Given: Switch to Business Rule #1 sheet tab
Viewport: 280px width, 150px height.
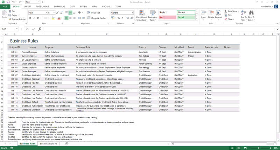Looking at the screenshot, I should pyautogui.click(x=48, y=144).
